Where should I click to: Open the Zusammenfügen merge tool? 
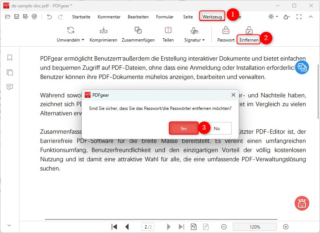[x=138, y=34]
